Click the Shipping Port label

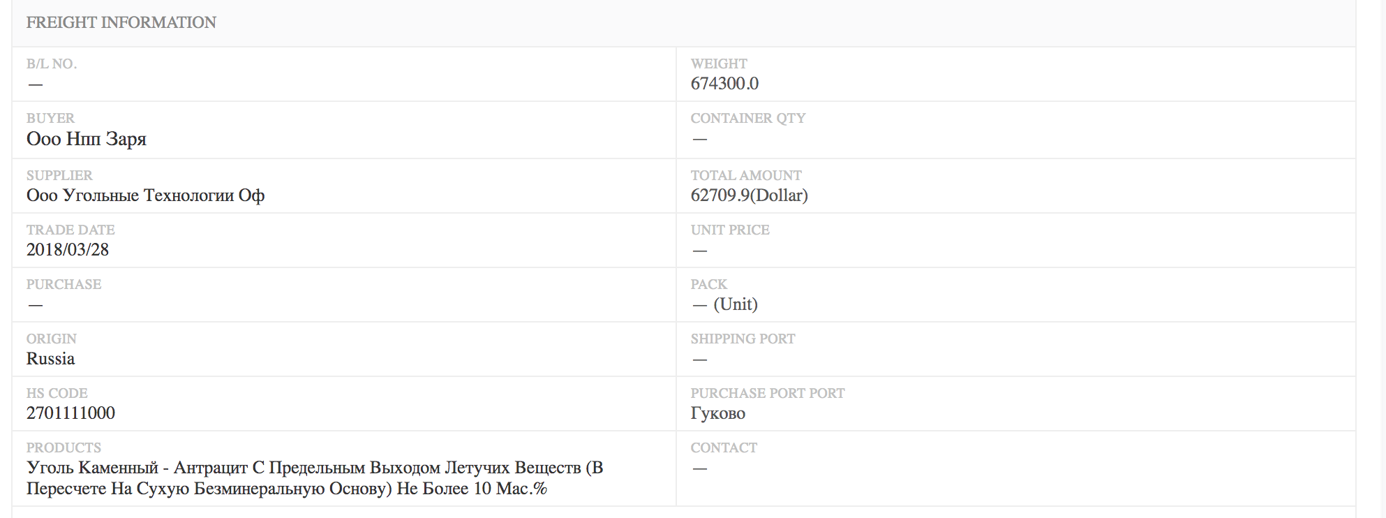(x=743, y=339)
